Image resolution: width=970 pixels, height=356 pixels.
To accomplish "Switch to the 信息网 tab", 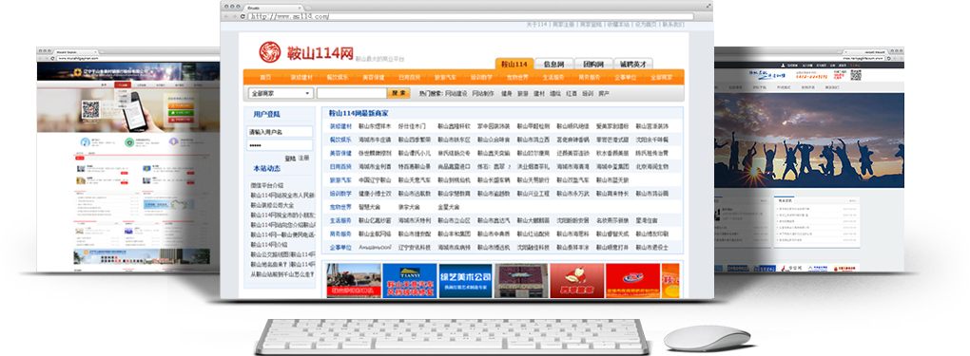I will click(x=553, y=64).
